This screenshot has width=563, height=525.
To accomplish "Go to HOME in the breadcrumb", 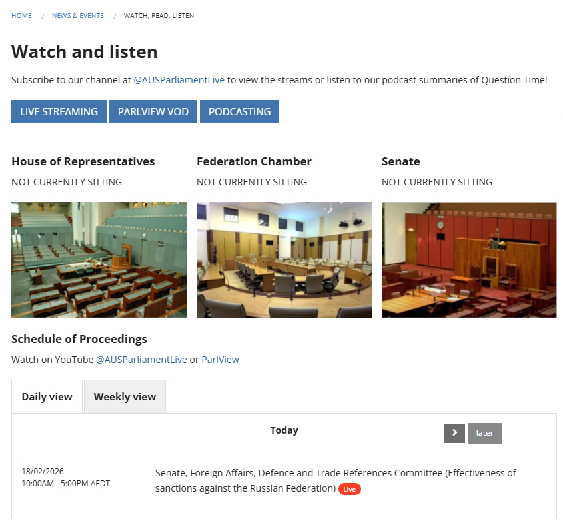I will point(21,16).
